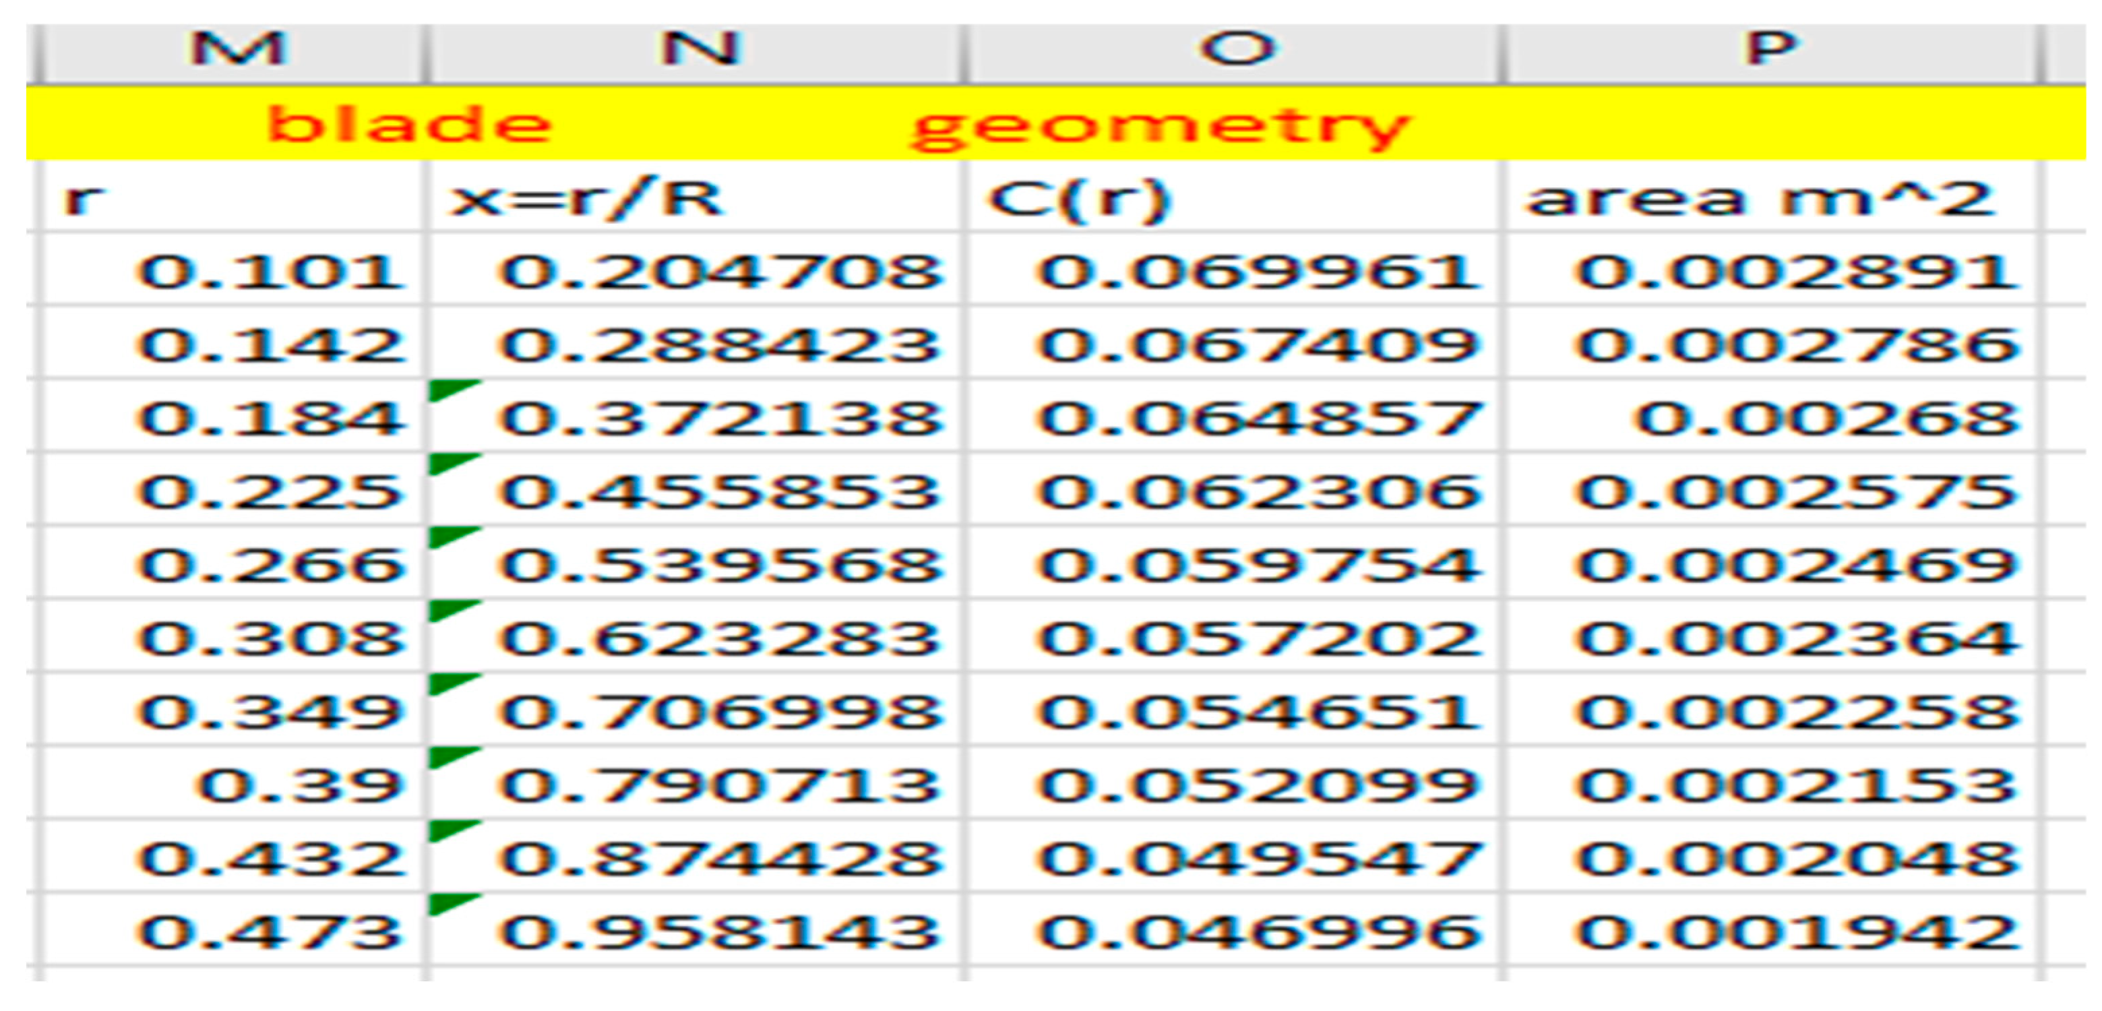This screenshot has width=2102, height=1011.
Task: Select the x=r/R header cell
Action: tap(693, 198)
